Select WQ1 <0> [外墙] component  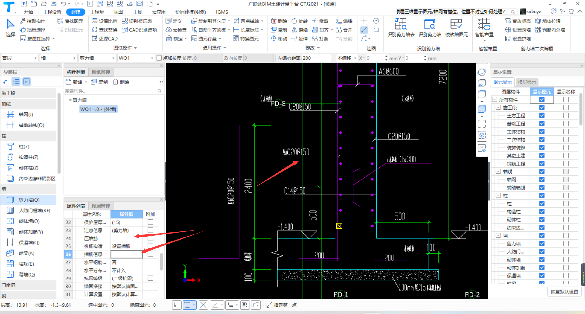[x=98, y=109]
